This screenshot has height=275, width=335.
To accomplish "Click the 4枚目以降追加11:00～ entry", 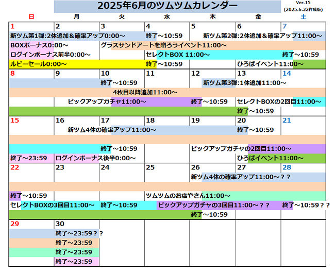I will pyautogui.click(x=142, y=92).
